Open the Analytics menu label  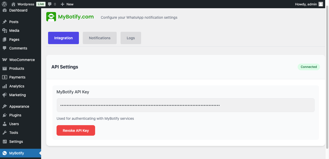point(17,86)
